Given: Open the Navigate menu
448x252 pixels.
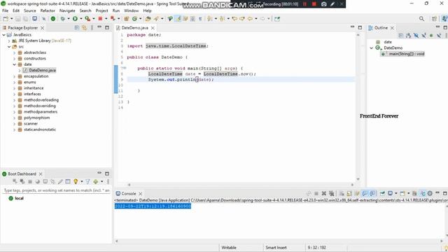Looking at the screenshot, I should tap(67, 10).
